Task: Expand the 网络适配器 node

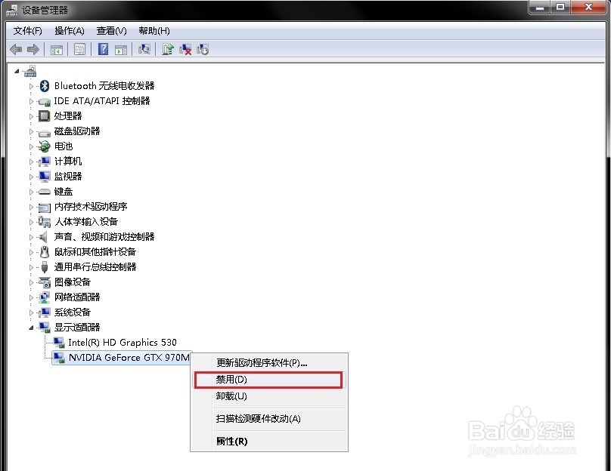Action: (x=31, y=297)
